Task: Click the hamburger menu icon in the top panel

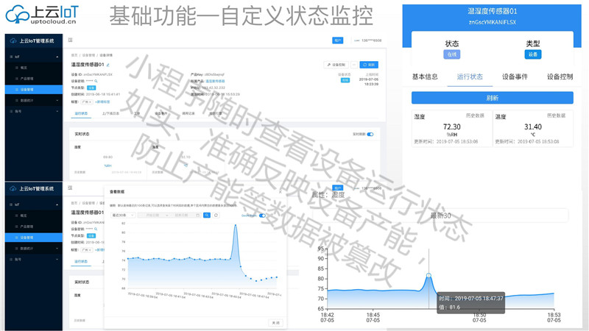Action: click(71, 40)
